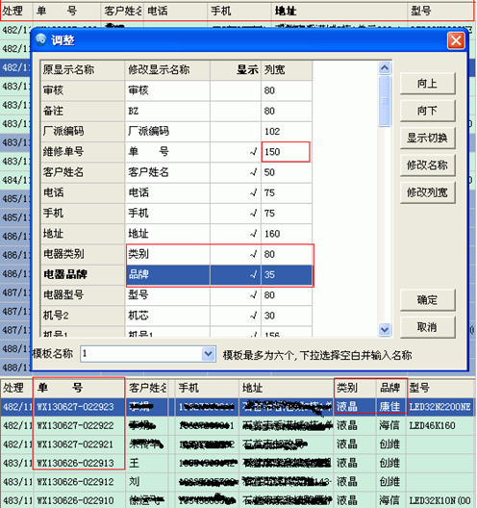Viewport: 477px width, 508px height.
Task: Select the 厂派编码 original name cell
Action: coord(83,131)
